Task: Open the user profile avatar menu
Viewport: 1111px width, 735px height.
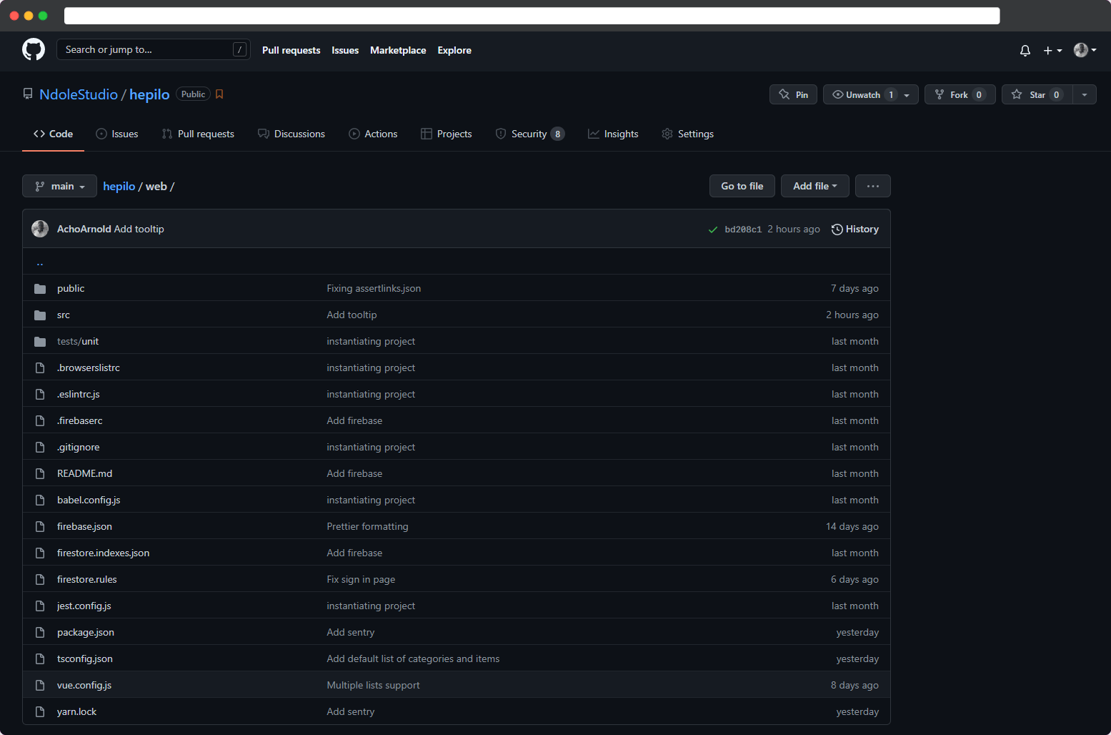Action: (x=1085, y=50)
